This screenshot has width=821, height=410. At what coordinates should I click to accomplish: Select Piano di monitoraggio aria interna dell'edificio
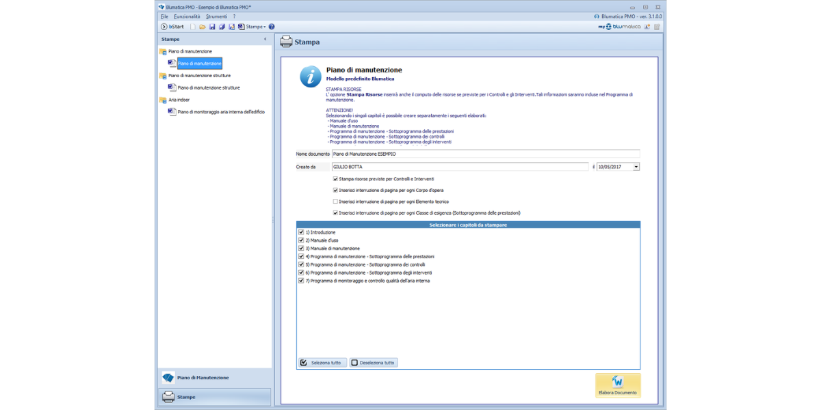coord(220,112)
